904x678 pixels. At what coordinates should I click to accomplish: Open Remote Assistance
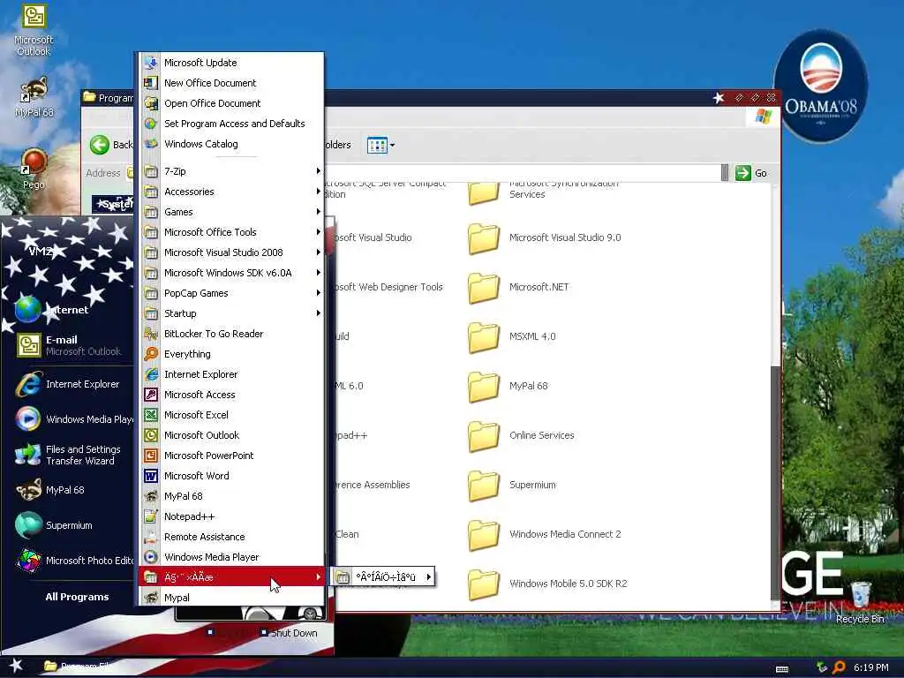point(230,537)
